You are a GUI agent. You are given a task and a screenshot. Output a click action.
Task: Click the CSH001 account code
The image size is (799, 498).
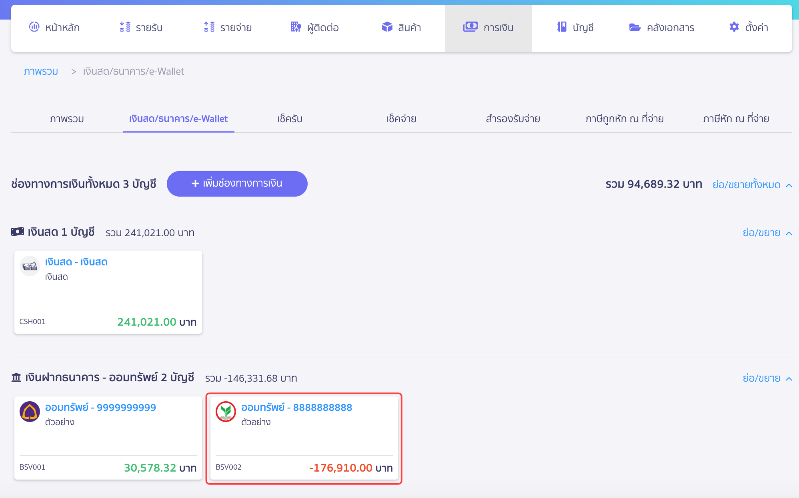(32, 321)
